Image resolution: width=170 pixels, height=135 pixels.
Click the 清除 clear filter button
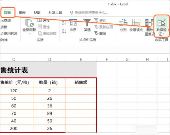click(x=100, y=21)
